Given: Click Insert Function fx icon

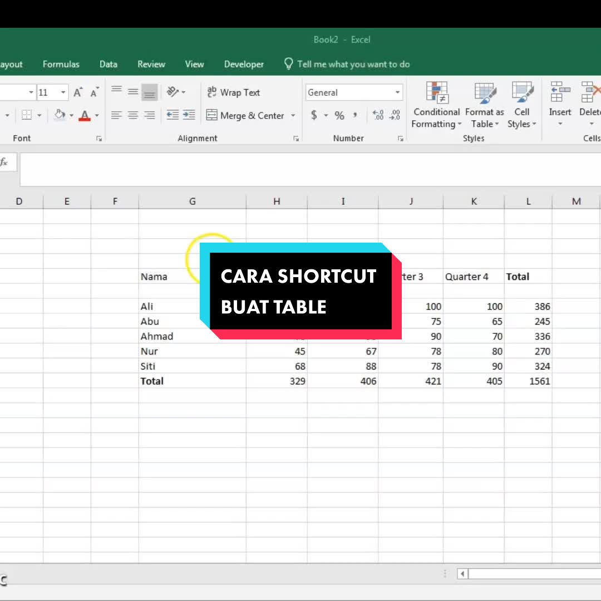Looking at the screenshot, I should pyautogui.click(x=4, y=162).
